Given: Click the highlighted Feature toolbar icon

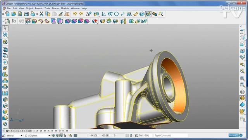Looking at the screenshot, I should 148,14.
